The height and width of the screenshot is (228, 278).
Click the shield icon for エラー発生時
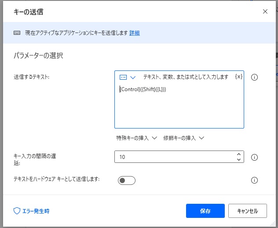coord(17,211)
